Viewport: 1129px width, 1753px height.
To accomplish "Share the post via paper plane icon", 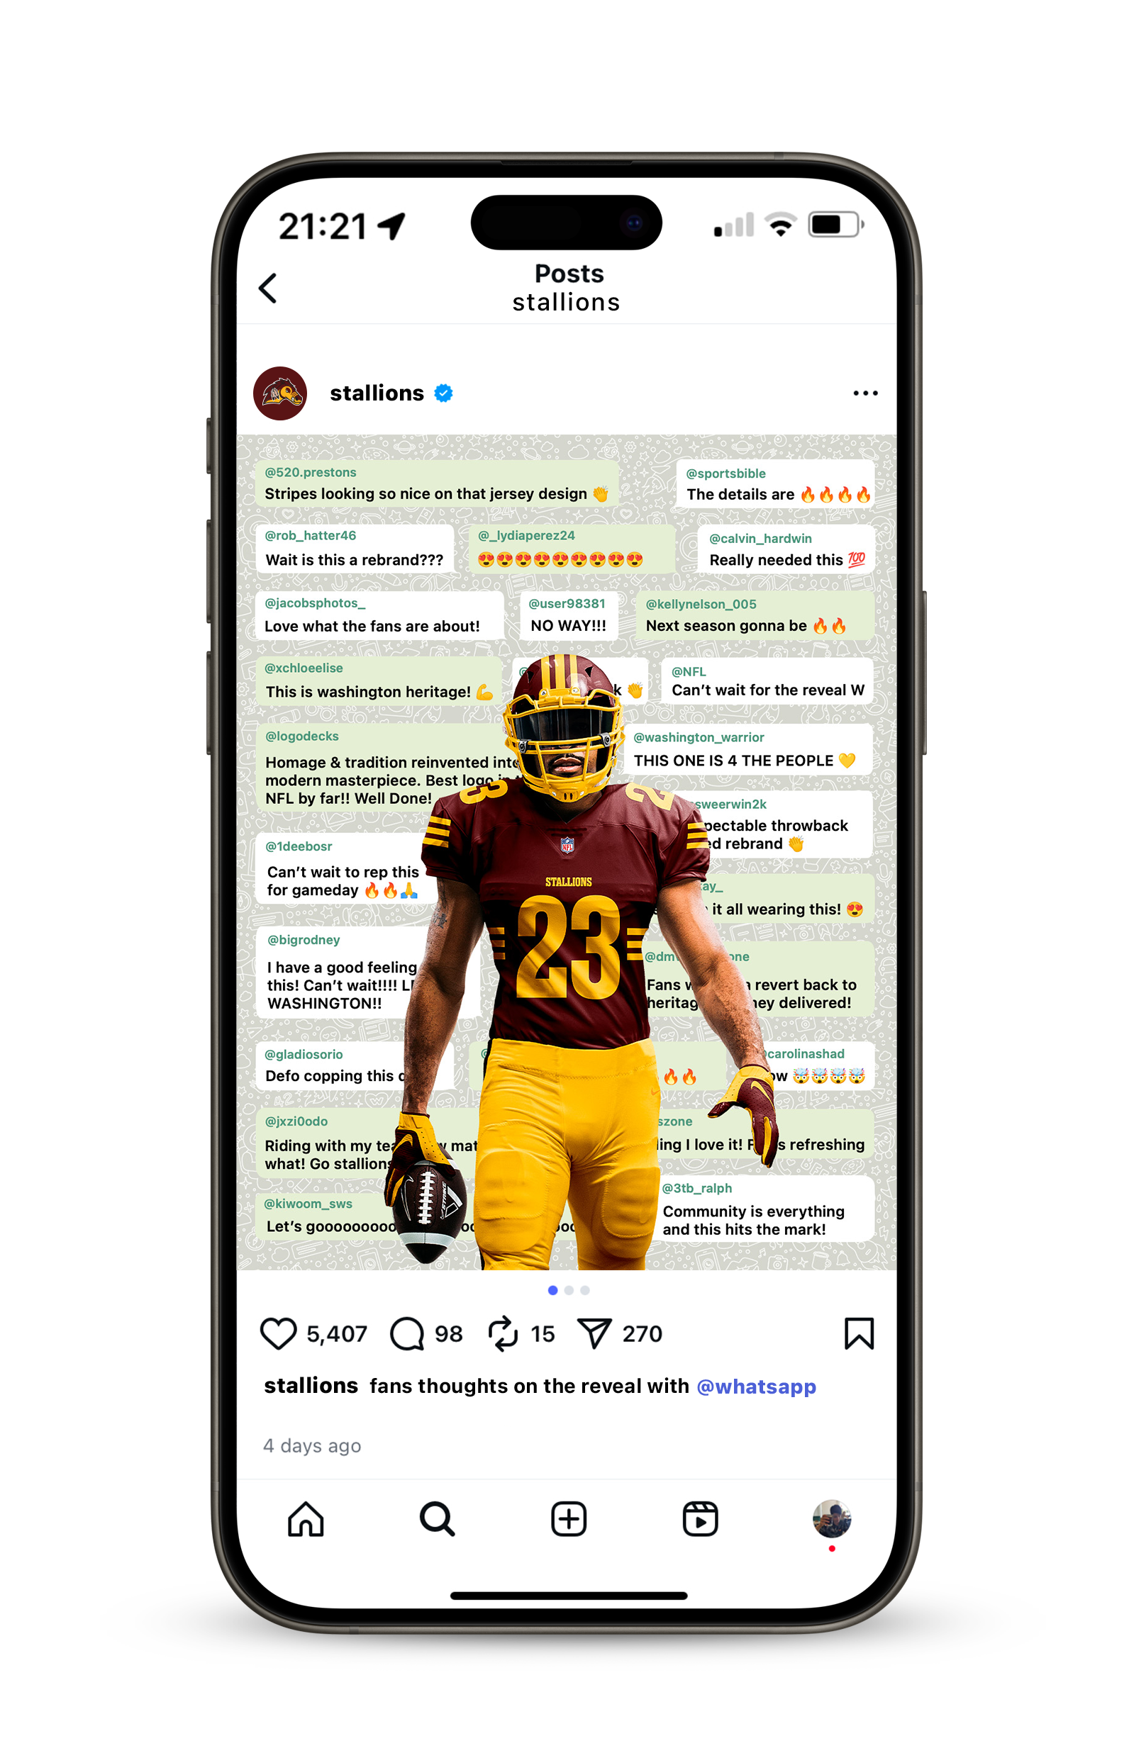I will (594, 1333).
